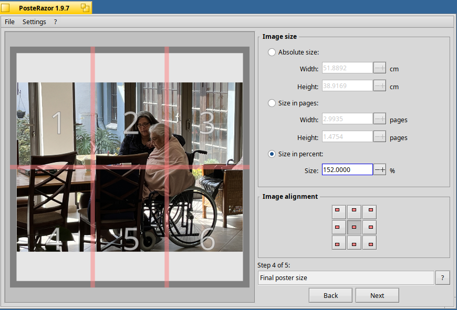Align image to bottom-right corner
Viewport: 457px width, 310px height.
(x=370, y=243)
